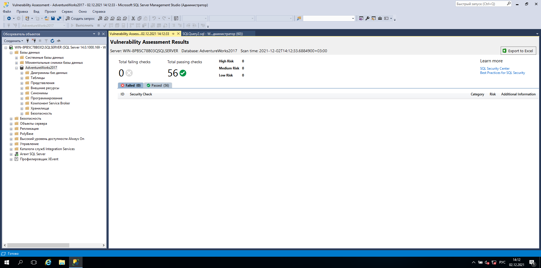Select 'Профилировщик XEvent' tree item
The image size is (541, 268).
39,159
